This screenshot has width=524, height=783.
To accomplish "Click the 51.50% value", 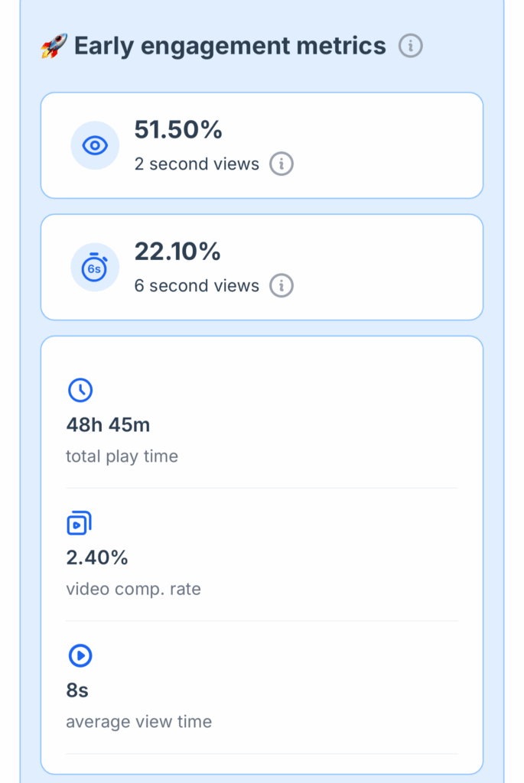I will [178, 130].
